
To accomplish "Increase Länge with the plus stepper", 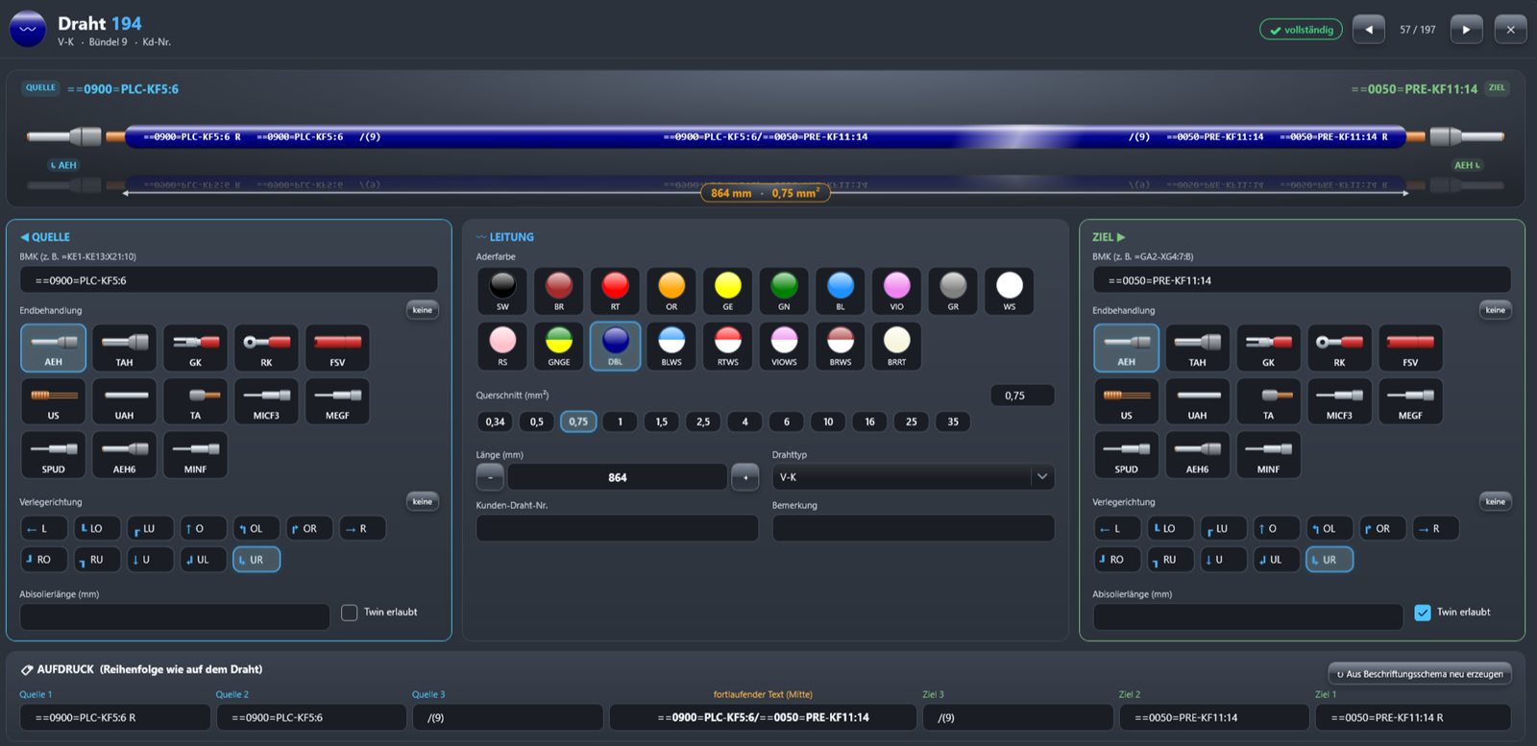I will tap(745, 477).
